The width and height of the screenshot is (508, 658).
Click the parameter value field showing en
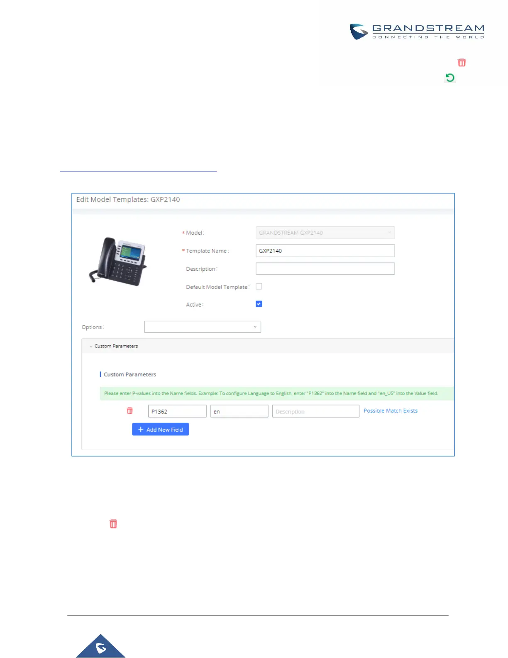pyautogui.click(x=239, y=411)
